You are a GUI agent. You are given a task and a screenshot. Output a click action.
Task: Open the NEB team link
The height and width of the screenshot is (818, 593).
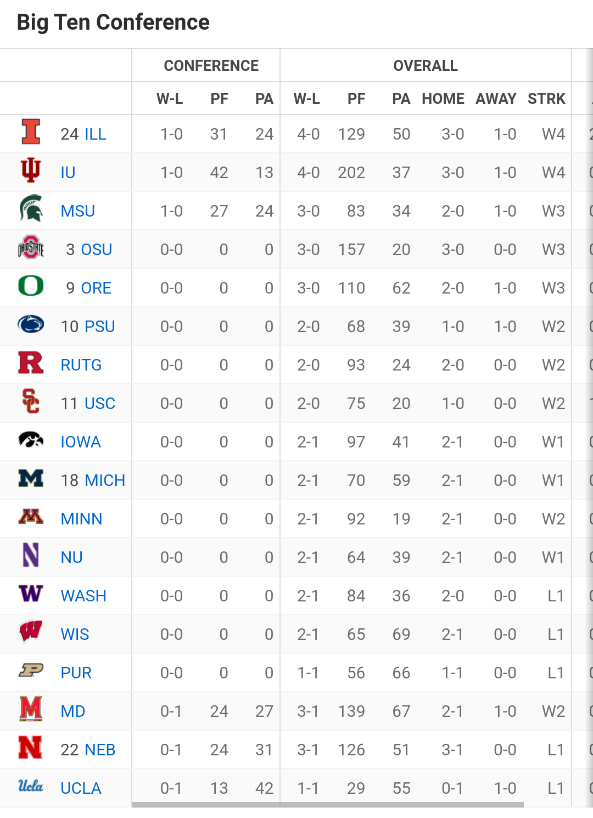[x=100, y=750]
